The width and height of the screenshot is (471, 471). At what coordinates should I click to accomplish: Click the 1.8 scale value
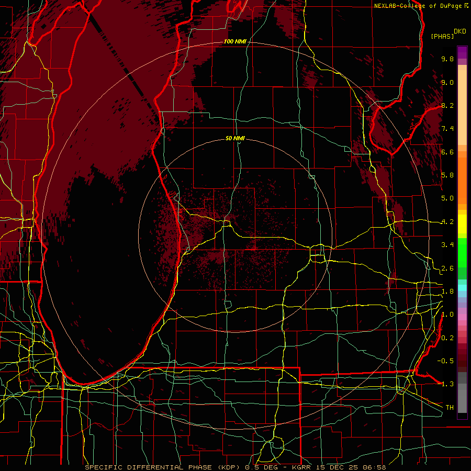[x=447, y=291]
